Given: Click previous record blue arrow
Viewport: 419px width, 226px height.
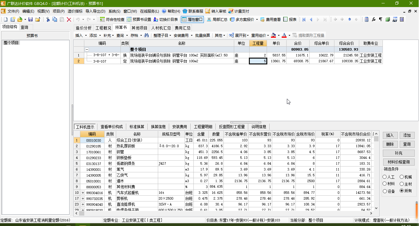Looking at the screenshot, I should pos(311,19).
